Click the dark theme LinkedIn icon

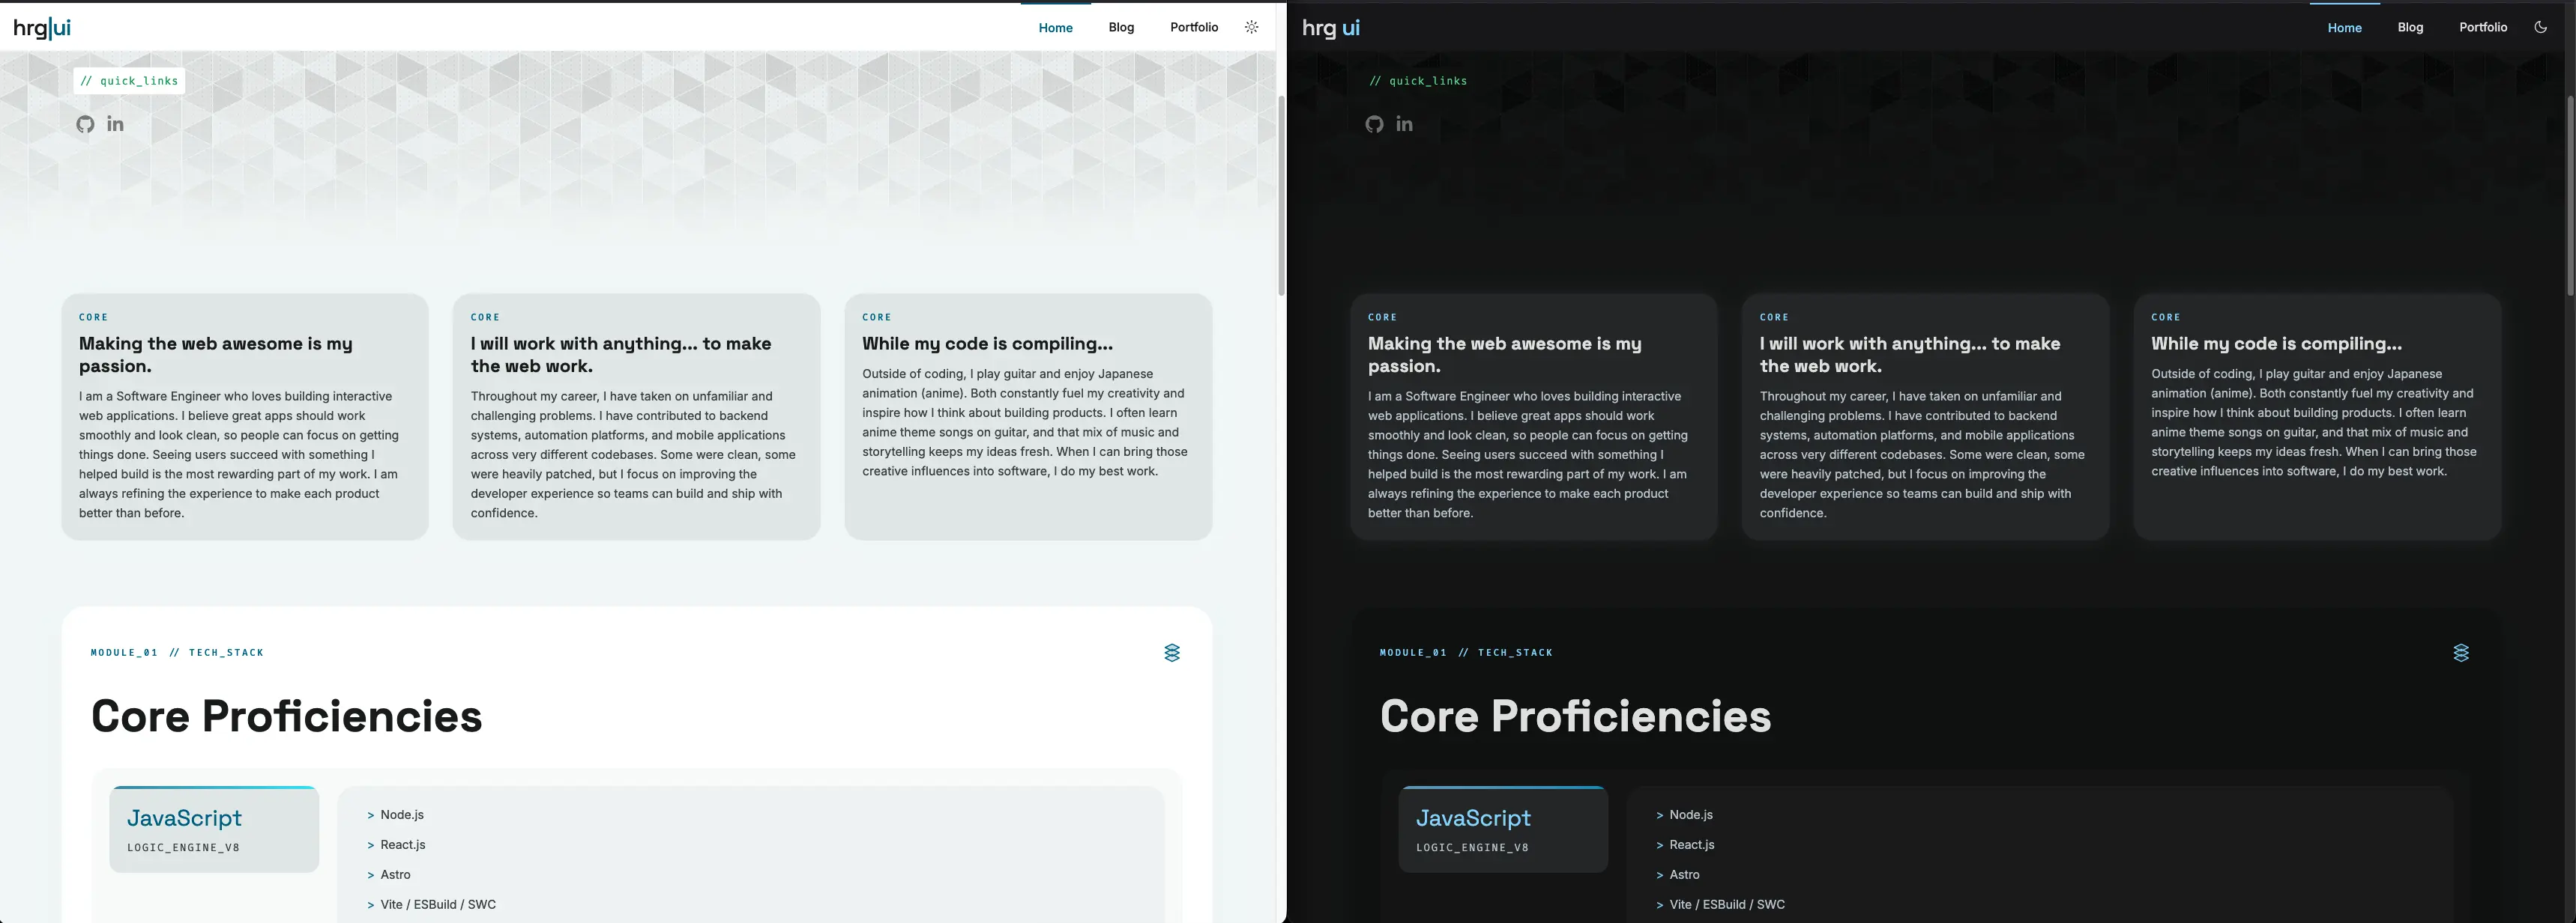[x=1404, y=124]
